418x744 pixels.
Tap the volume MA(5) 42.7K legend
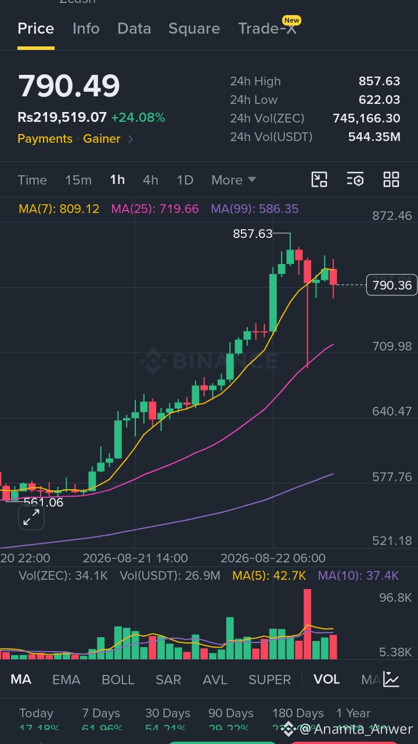(x=269, y=576)
